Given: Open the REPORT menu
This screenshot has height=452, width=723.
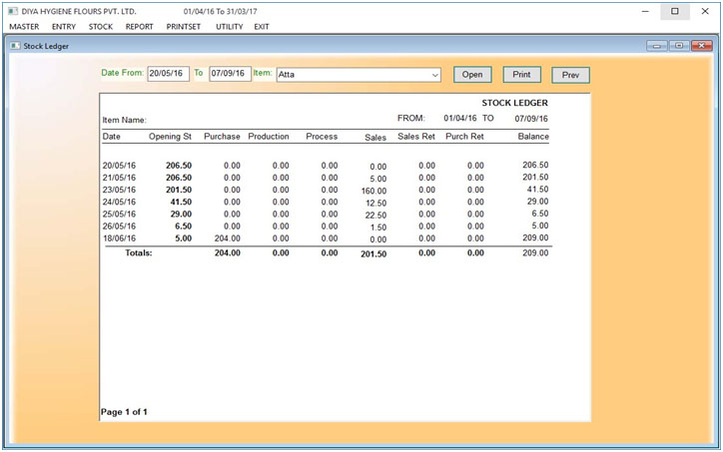Looking at the screenshot, I should point(139,26).
